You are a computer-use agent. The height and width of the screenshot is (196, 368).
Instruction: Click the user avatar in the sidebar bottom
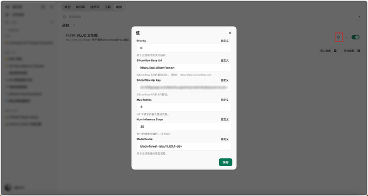pos(8,187)
